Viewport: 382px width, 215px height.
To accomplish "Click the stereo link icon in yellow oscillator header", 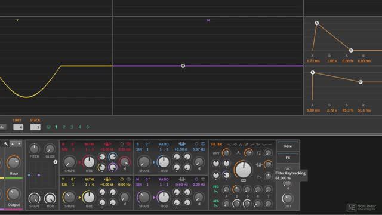I will pyautogui.click(x=128, y=179).
